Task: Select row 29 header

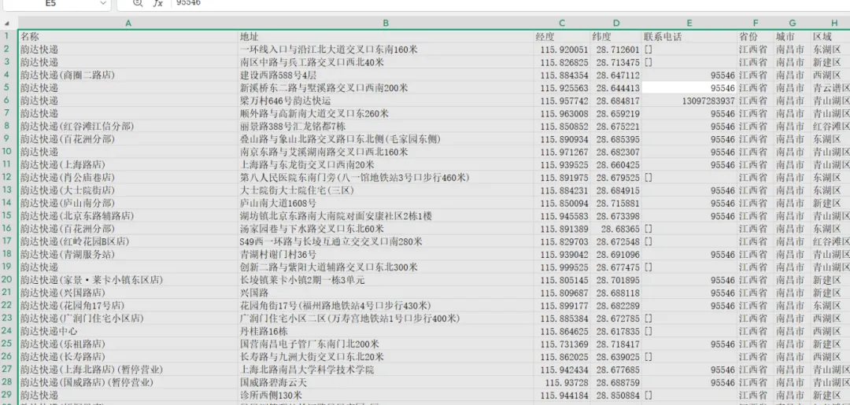Action: (8, 396)
